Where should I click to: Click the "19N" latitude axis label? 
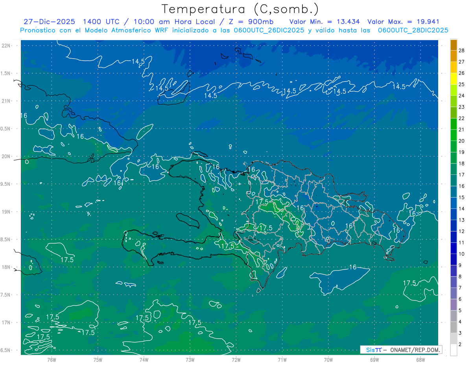6,212
